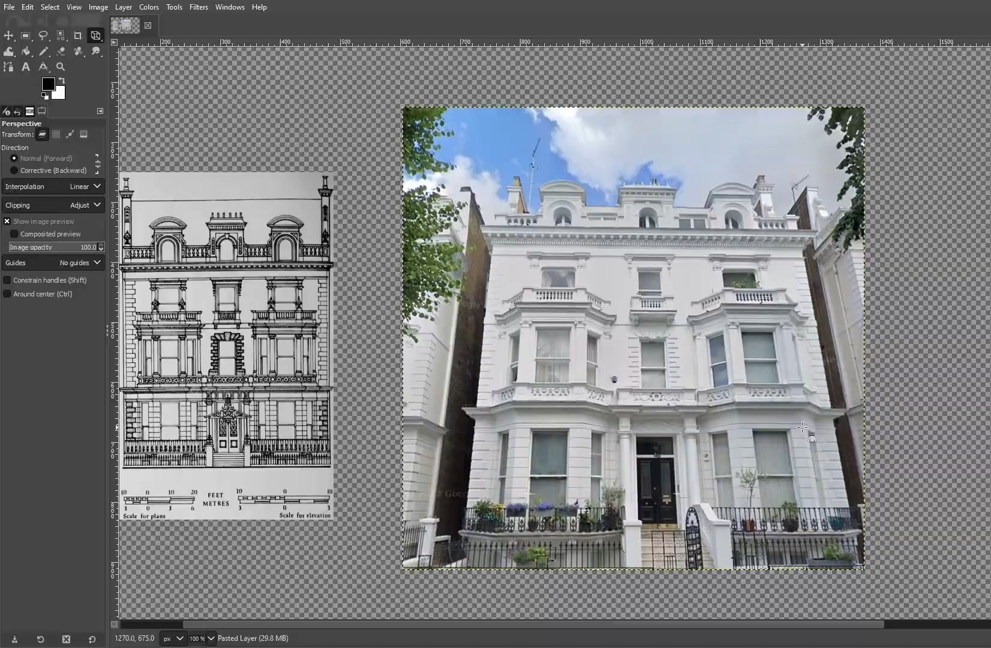Select the Text tool

point(26,67)
